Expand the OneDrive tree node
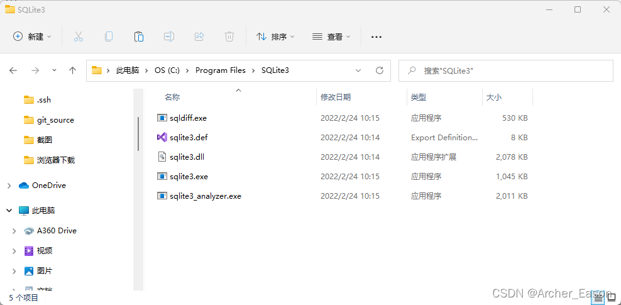Image resolution: width=621 pixels, height=305 pixels. click(x=9, y=186)
